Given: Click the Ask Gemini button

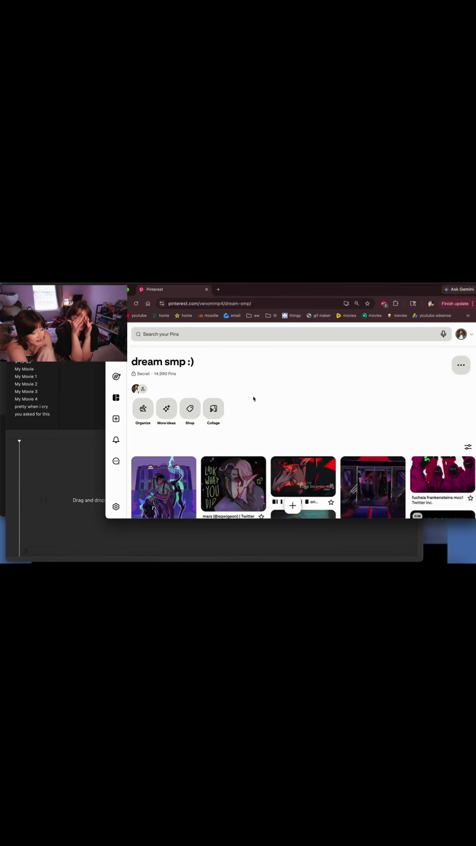Looking at the screenshot, I should coord(459,289).
